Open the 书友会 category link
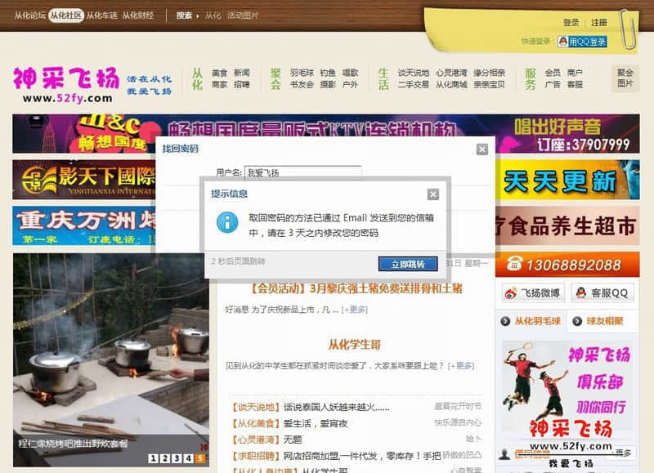The image size is (654, 473). click(302, 85)
